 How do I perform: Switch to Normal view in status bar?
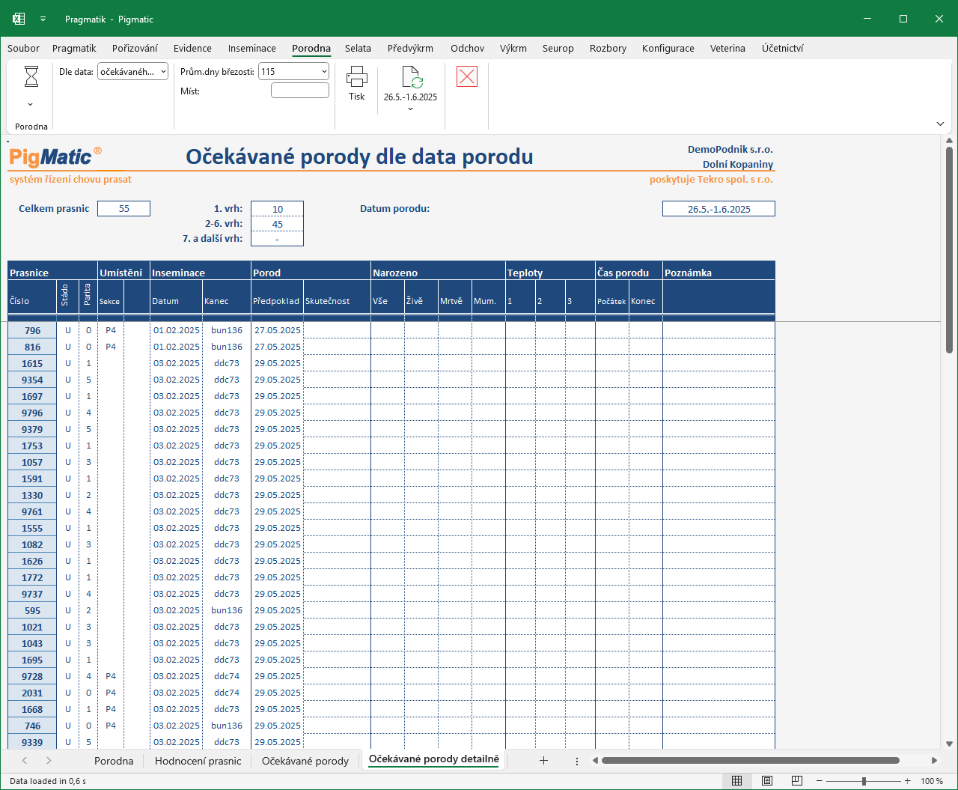tap(737, 781)
